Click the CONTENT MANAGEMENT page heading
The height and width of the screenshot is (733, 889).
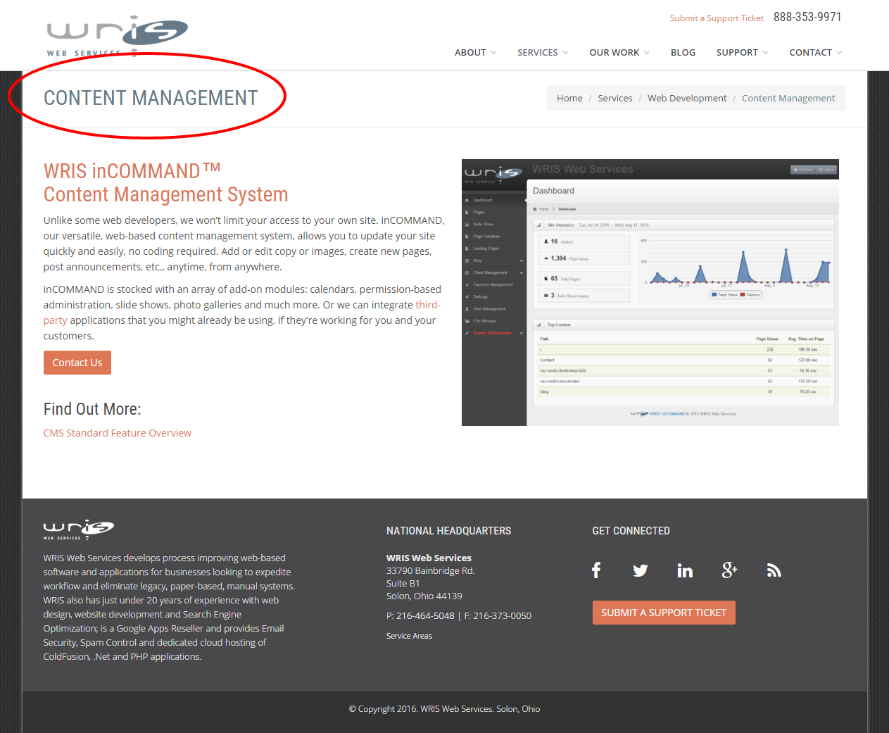(x=151, y=98)
